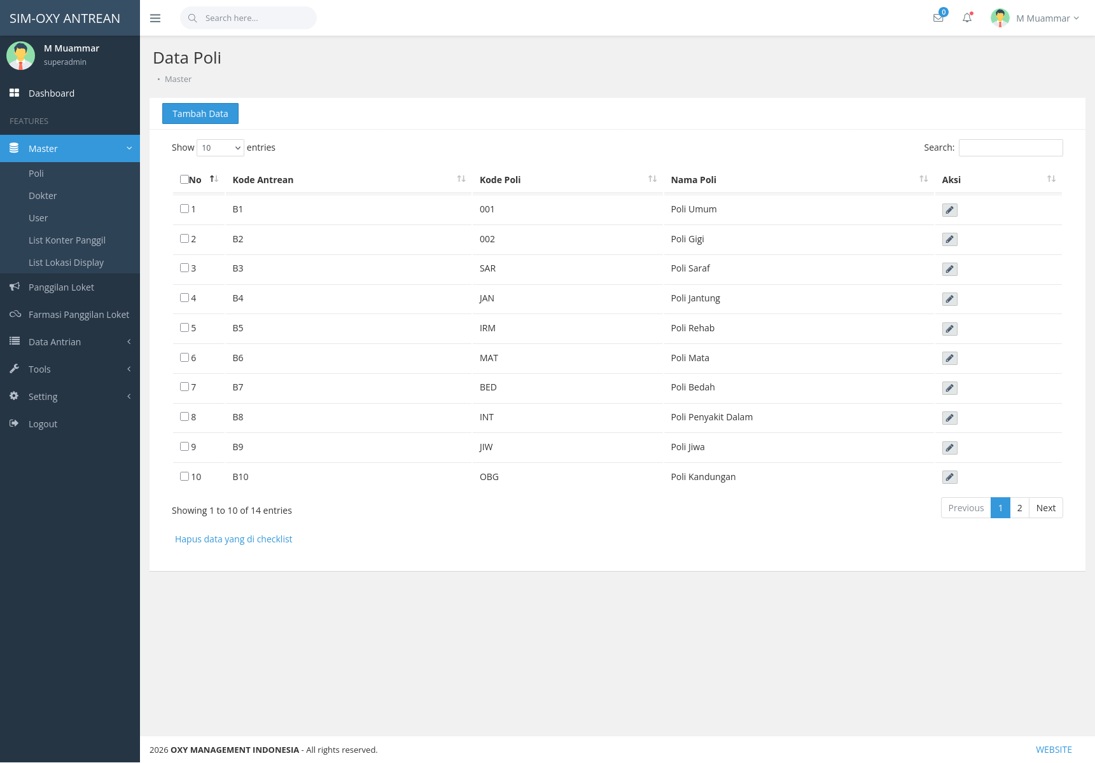Check the select-all checkbox in No header
1095x763 pixels.
pos(184,179)
